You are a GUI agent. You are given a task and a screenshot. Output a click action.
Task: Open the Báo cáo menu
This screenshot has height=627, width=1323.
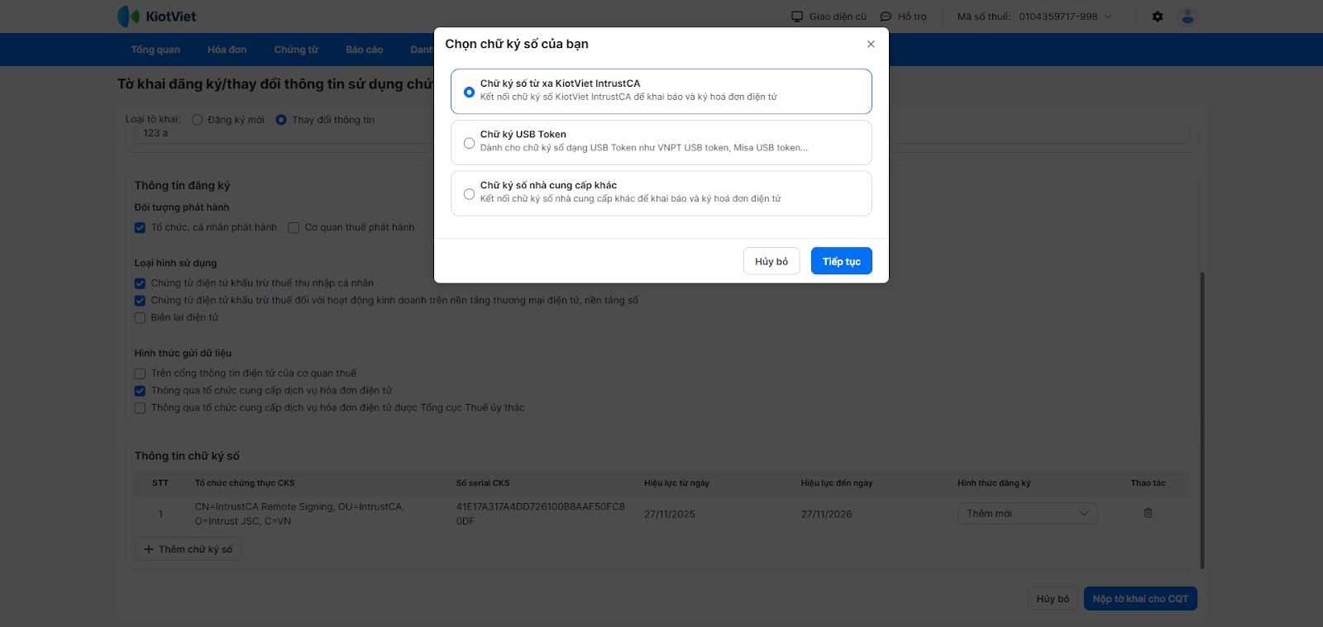364,50
